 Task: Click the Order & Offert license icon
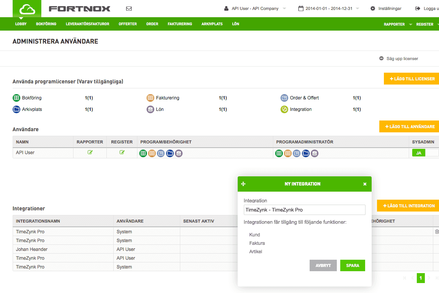[284, 98]
